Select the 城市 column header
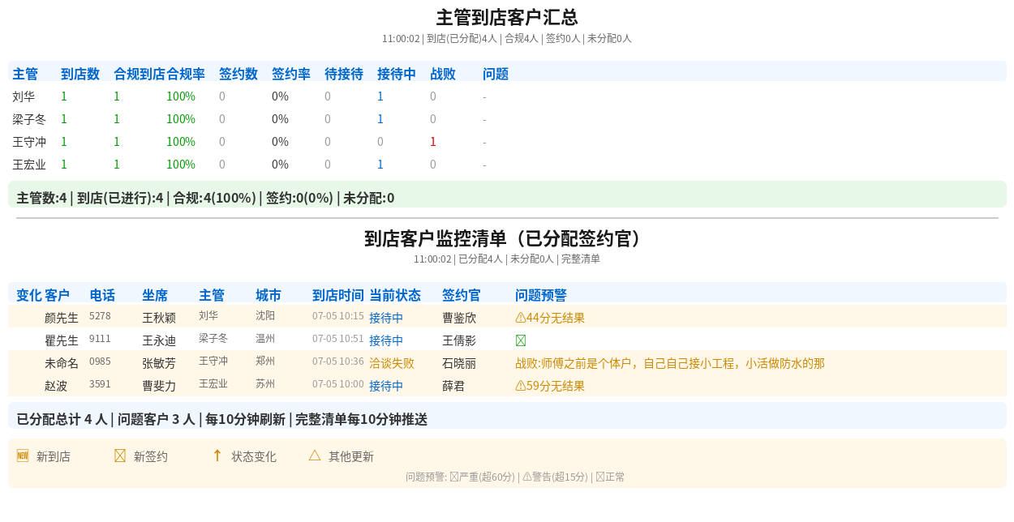1014x522 pixels. click(x=269, y=295)
